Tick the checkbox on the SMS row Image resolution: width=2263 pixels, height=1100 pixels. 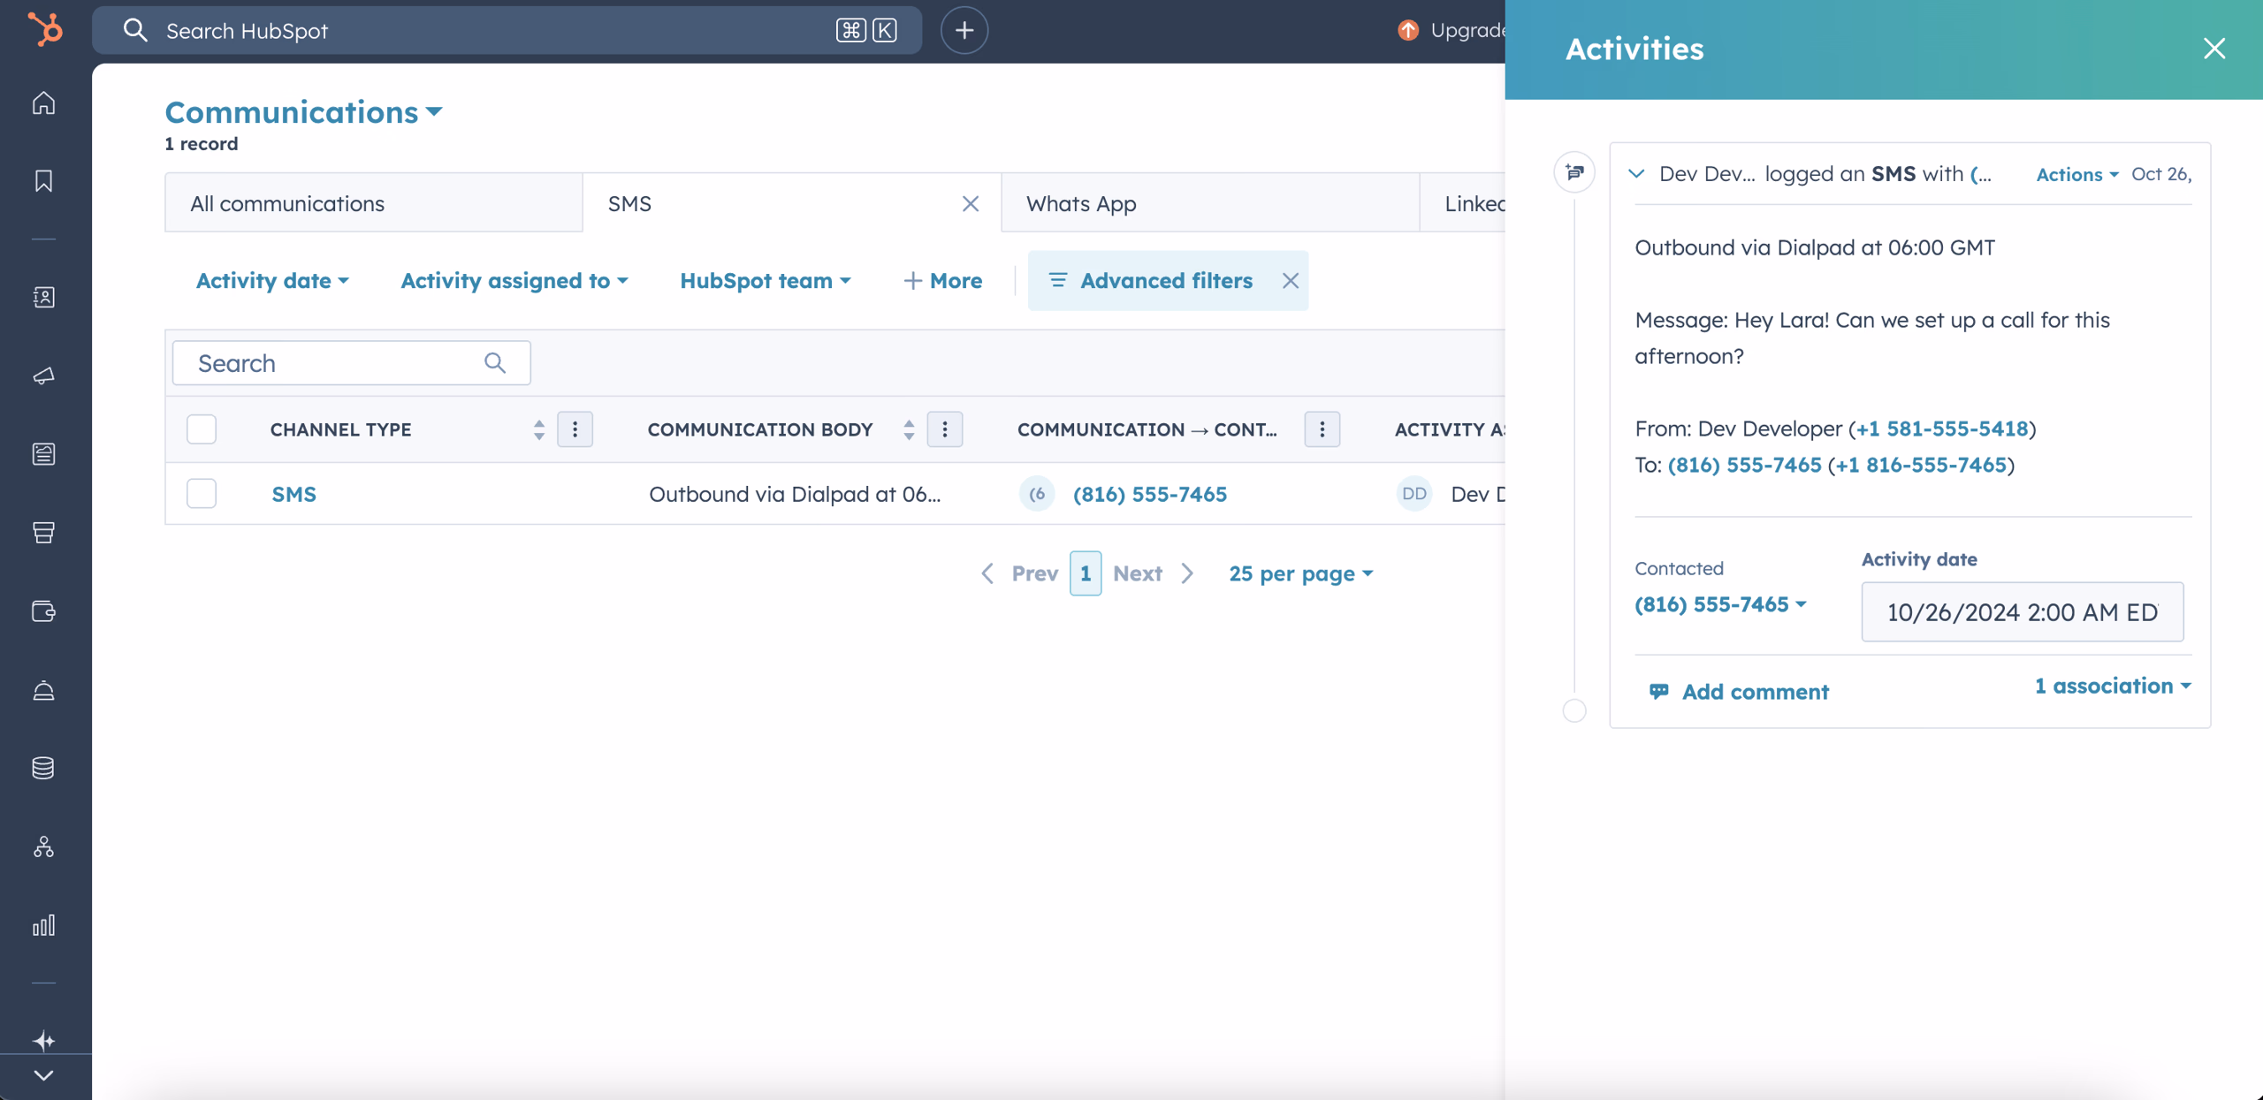pyautogui.click(x=201, y=494)
